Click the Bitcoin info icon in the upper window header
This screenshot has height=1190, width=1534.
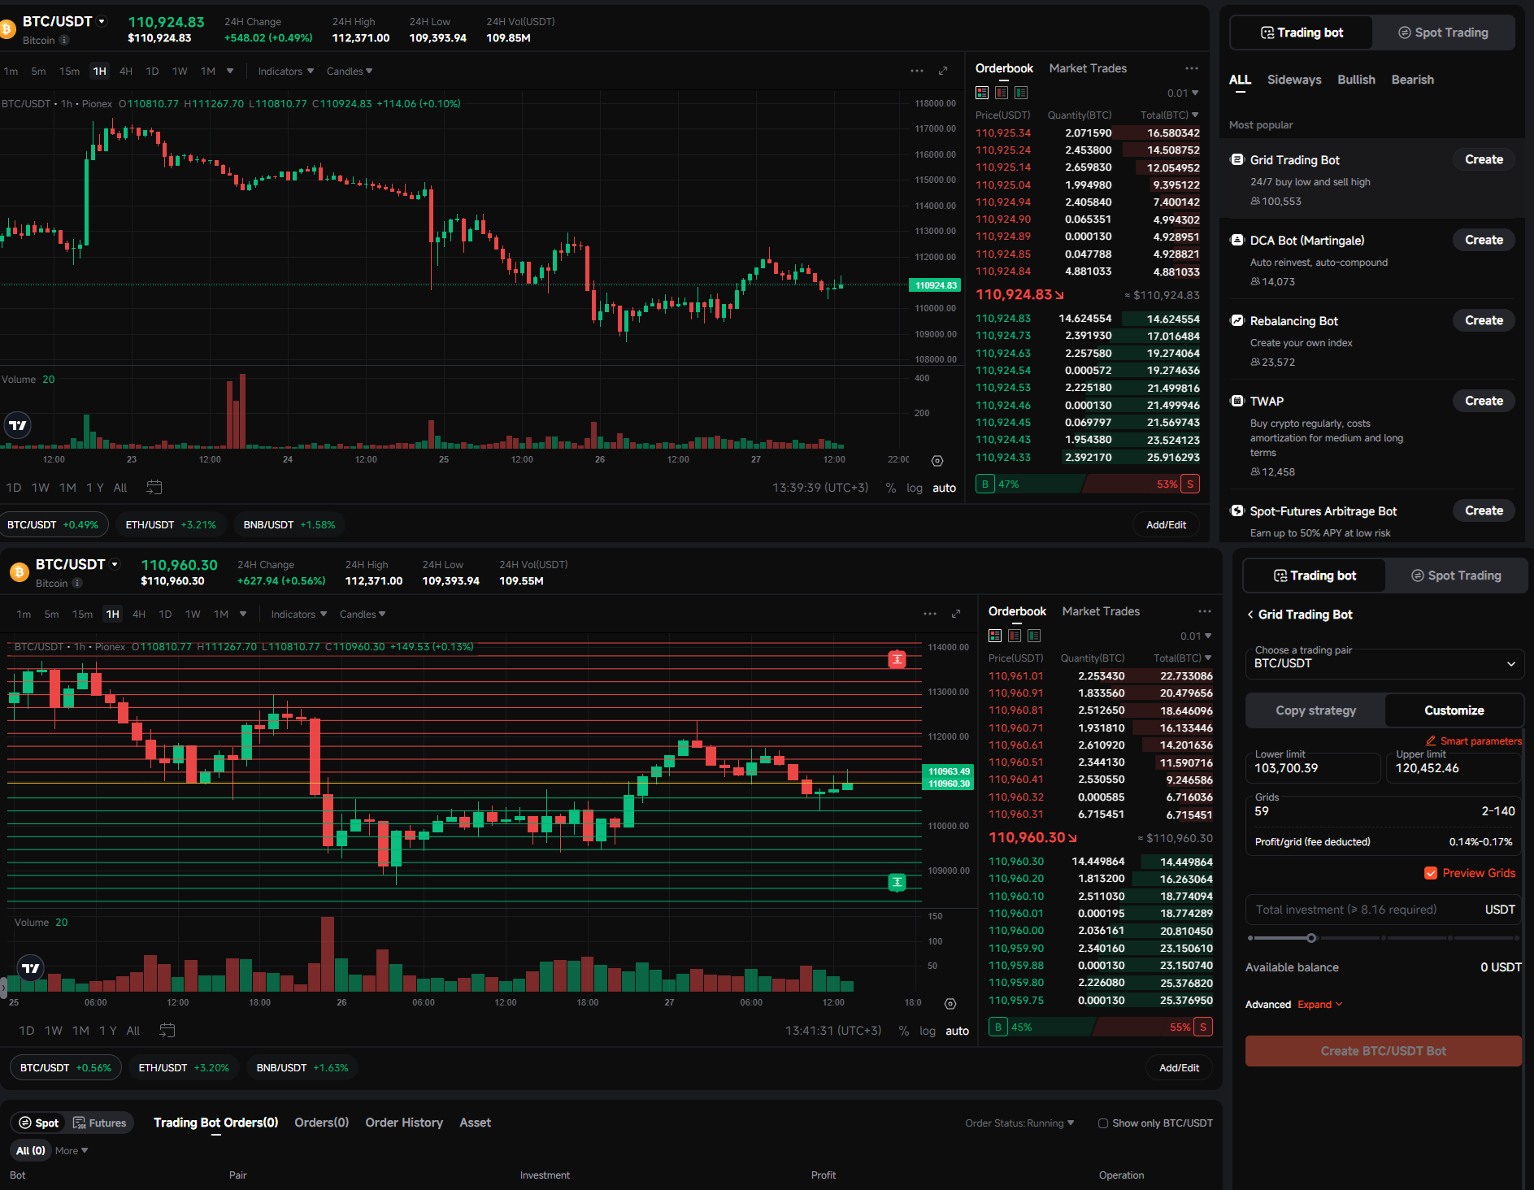[64, 40]
